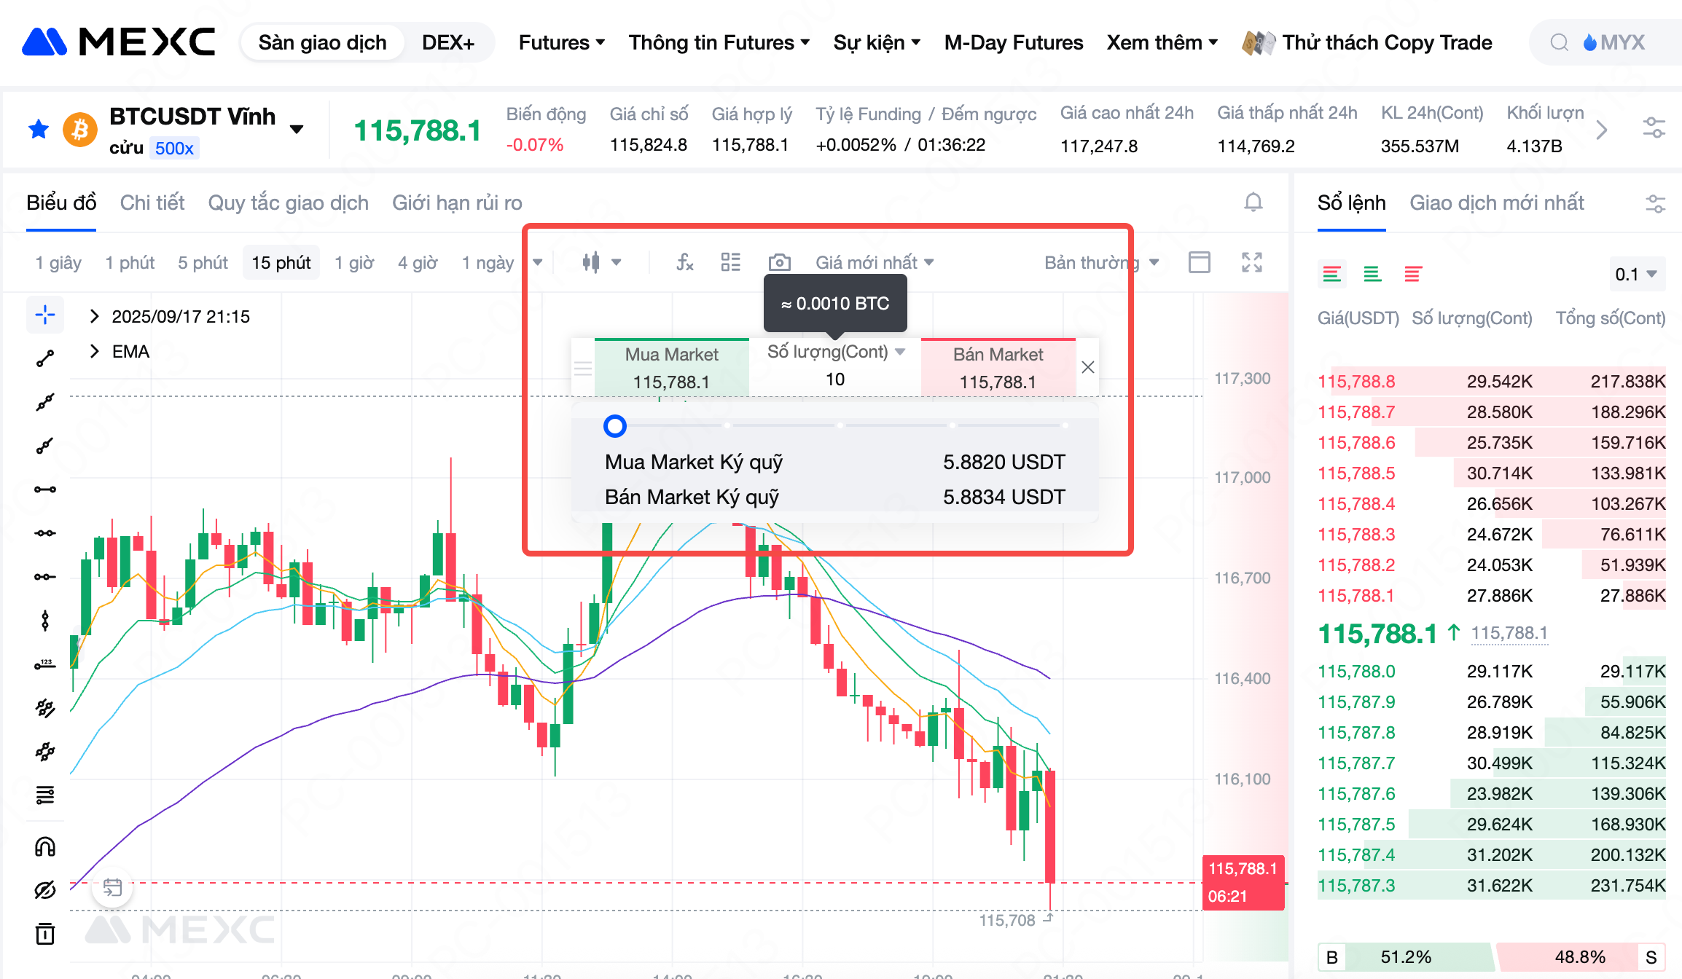
Task: Click the Mua Market buy button
Action: pyautogui.click(x=671, y=368)
